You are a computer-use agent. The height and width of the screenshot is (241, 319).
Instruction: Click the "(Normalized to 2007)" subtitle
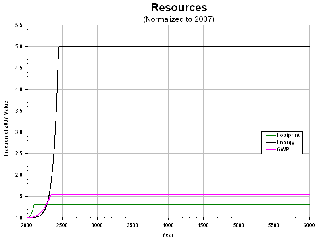pyautogui.click(x=179, y=19)
